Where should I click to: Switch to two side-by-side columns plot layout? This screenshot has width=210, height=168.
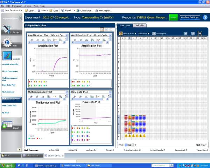point(111,29)
